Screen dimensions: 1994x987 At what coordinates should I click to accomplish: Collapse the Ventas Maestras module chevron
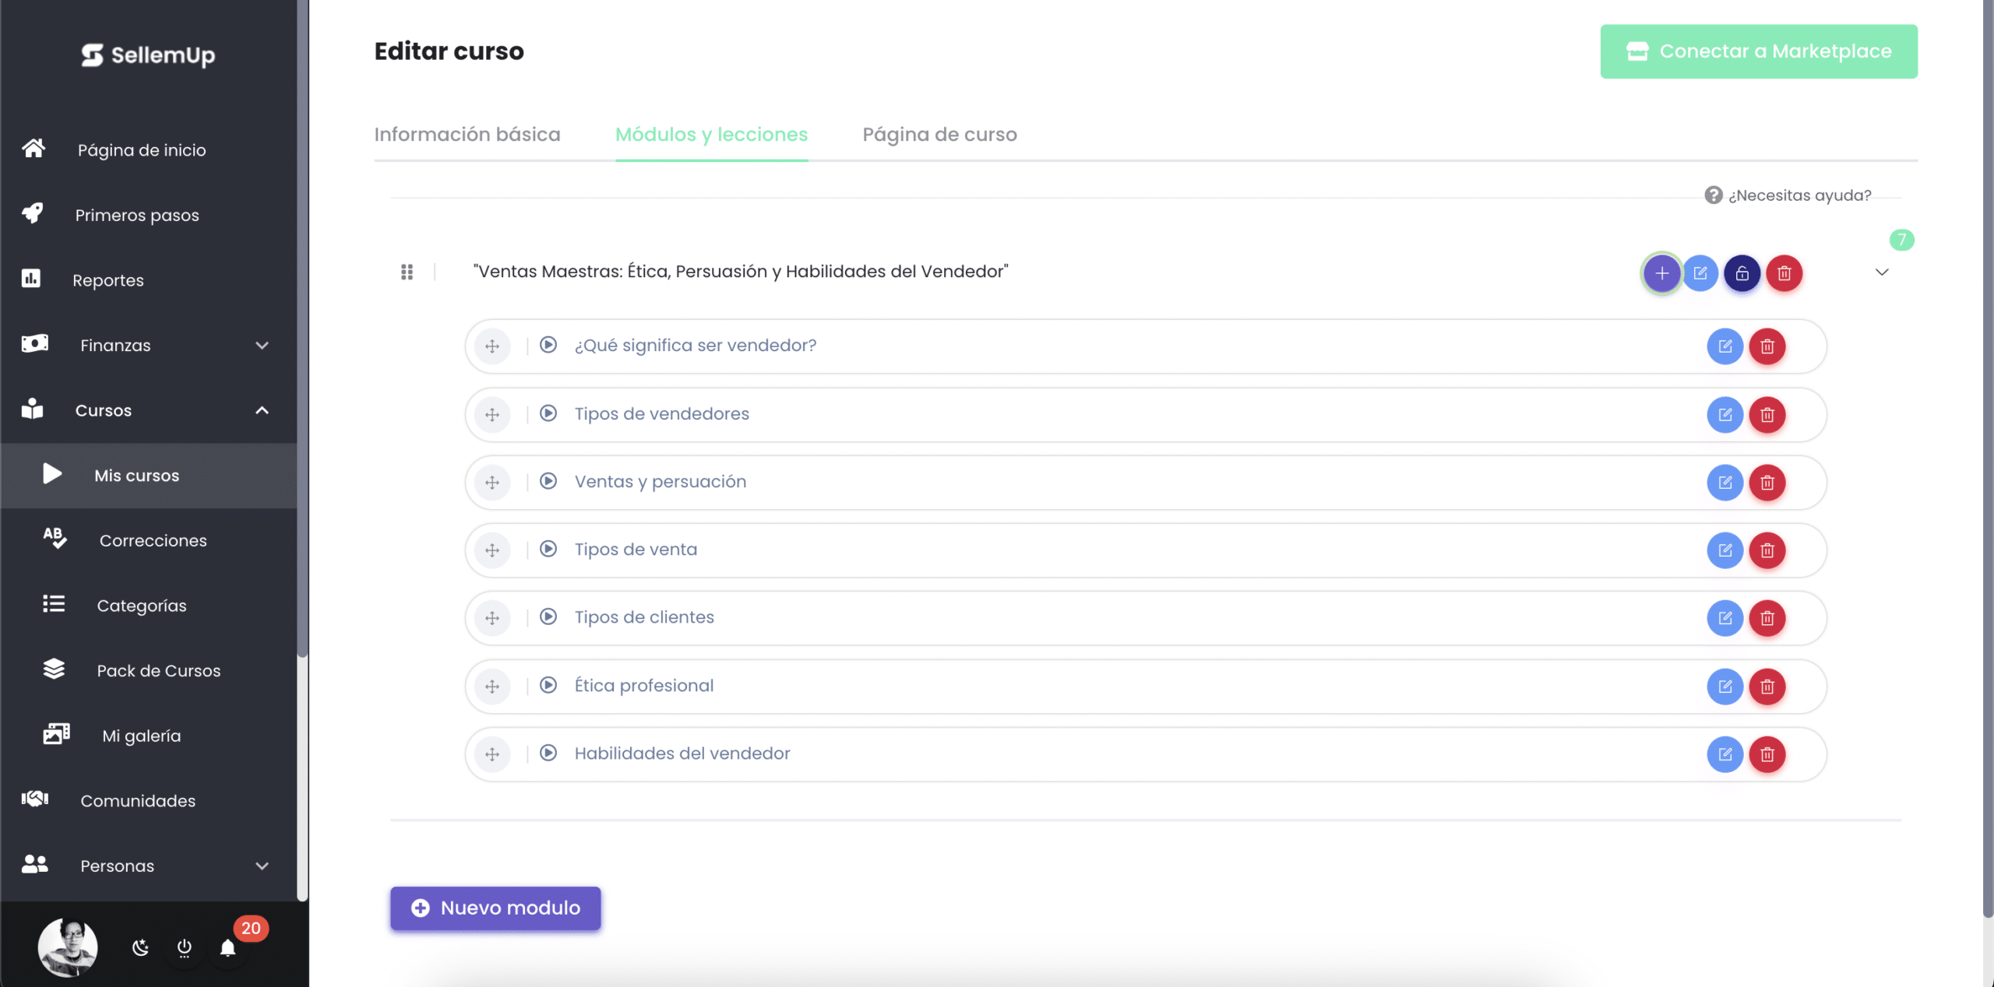(x=1882, y=272)
